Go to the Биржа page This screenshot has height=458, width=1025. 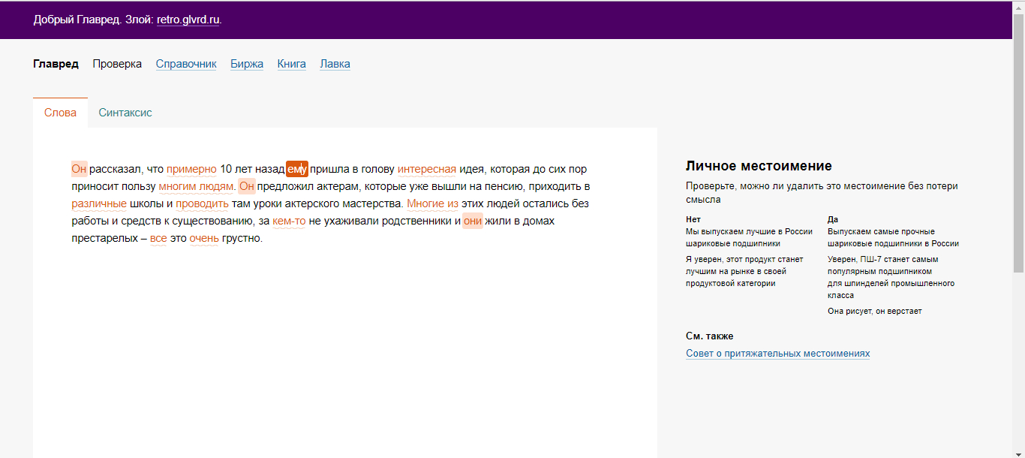[247, 64]
